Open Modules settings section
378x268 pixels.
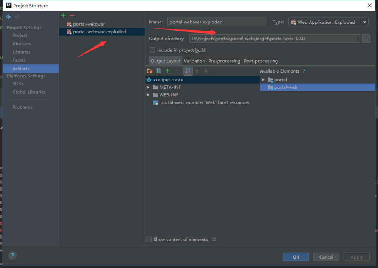pos(22,43)
